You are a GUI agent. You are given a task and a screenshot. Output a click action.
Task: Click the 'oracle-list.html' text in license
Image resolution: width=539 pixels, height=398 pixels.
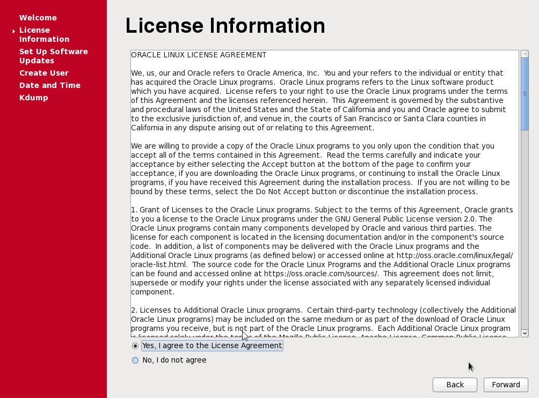(x=159, y=264)
